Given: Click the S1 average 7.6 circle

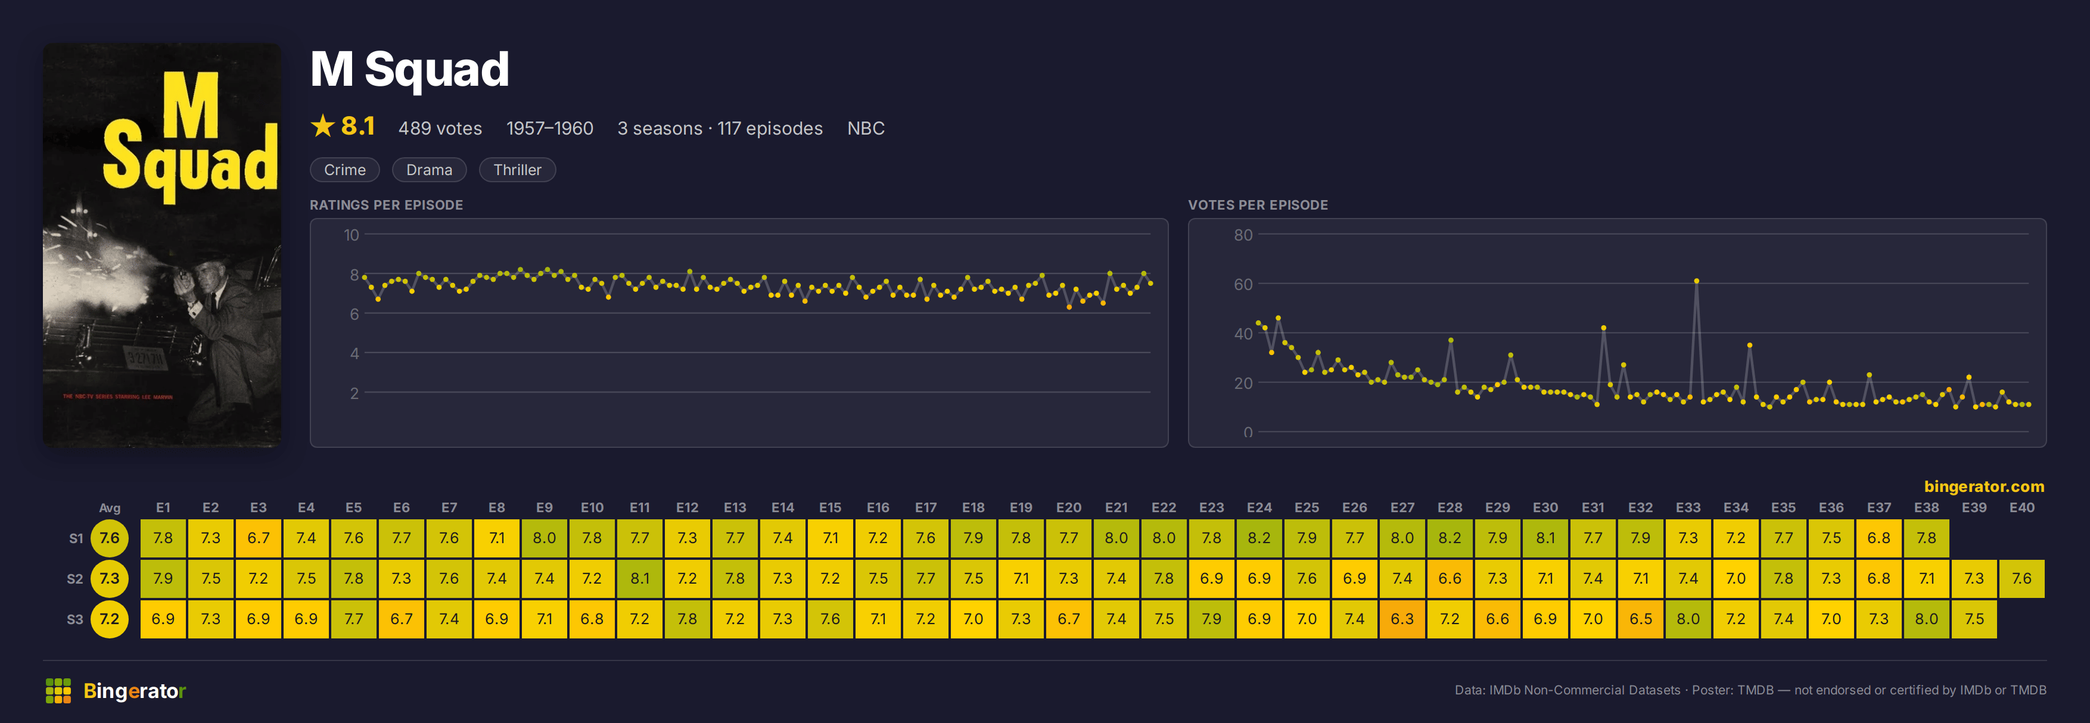Looking at the screenshot, I should coord(110,538).
